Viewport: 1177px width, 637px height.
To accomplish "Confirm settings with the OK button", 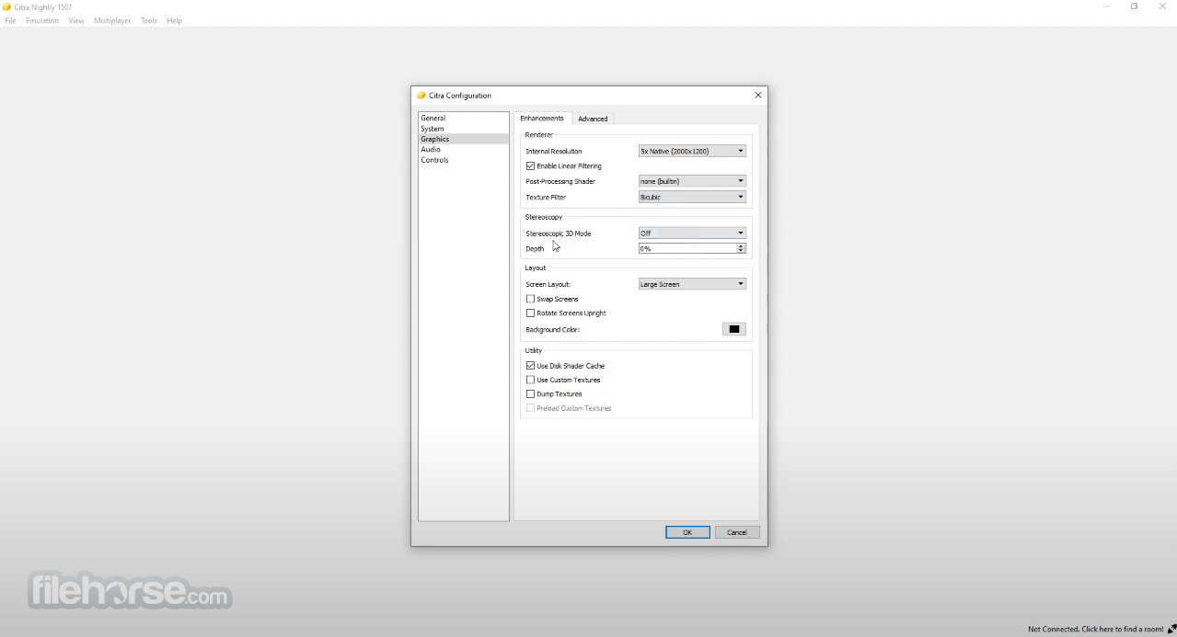I will [687, 532].
